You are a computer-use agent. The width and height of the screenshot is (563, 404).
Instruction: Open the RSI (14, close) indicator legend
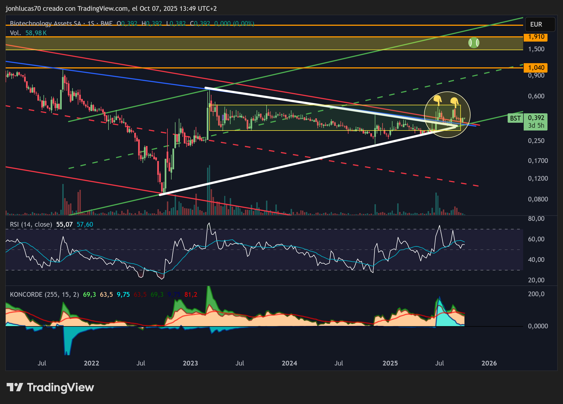coord(31,224)
